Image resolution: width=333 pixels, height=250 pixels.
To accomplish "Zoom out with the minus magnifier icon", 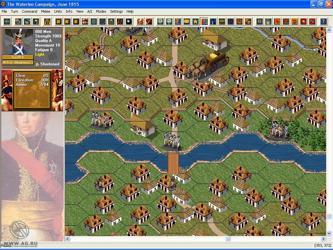I will (169, 21).
